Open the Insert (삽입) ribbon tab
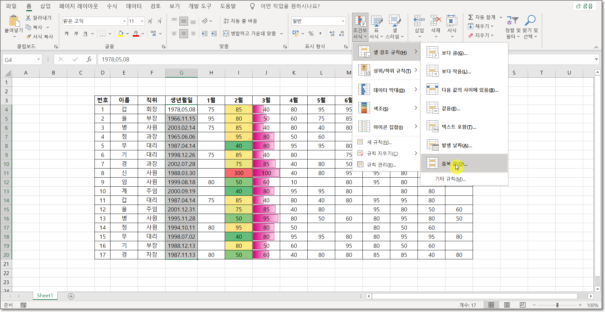Screen dimensions: 605x312 45,6
